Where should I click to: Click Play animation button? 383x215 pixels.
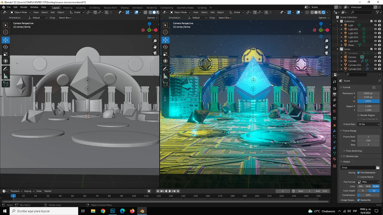coord(170,191)
